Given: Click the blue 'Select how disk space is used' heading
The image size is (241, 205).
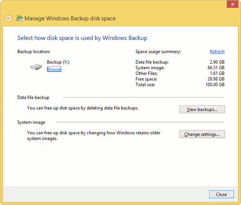Looking at the screenshot, I should click(82, 38).
